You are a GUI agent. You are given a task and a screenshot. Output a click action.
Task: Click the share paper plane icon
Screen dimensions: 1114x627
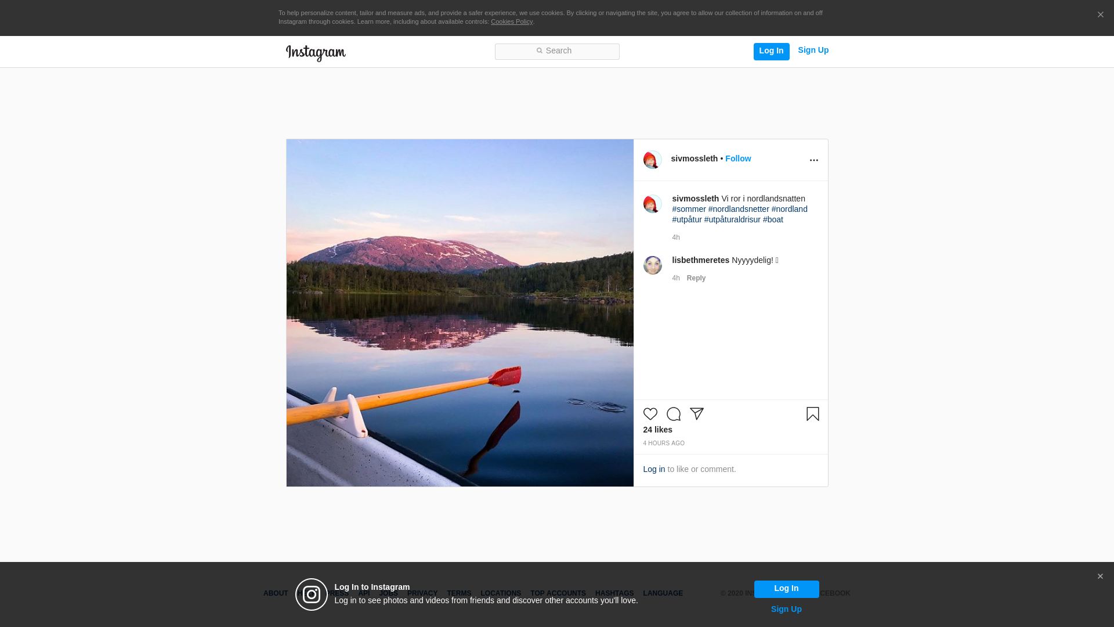(696, 414)
